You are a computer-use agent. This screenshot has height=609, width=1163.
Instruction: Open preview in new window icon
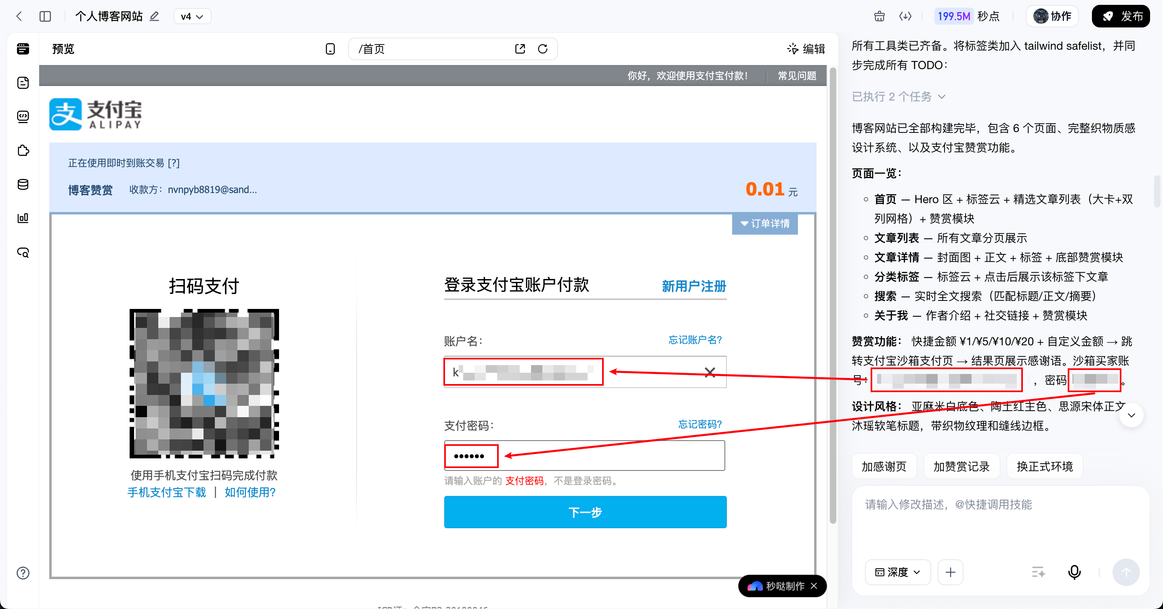click(x=520, y=49)
